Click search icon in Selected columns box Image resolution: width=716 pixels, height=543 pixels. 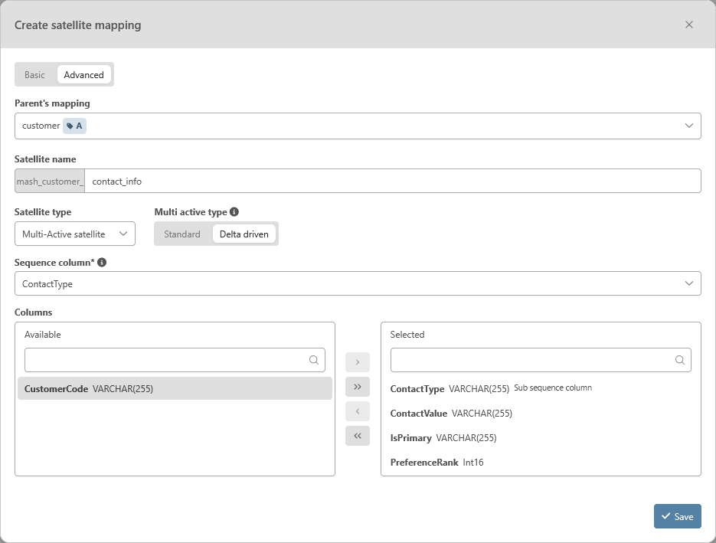coord(680,360)
